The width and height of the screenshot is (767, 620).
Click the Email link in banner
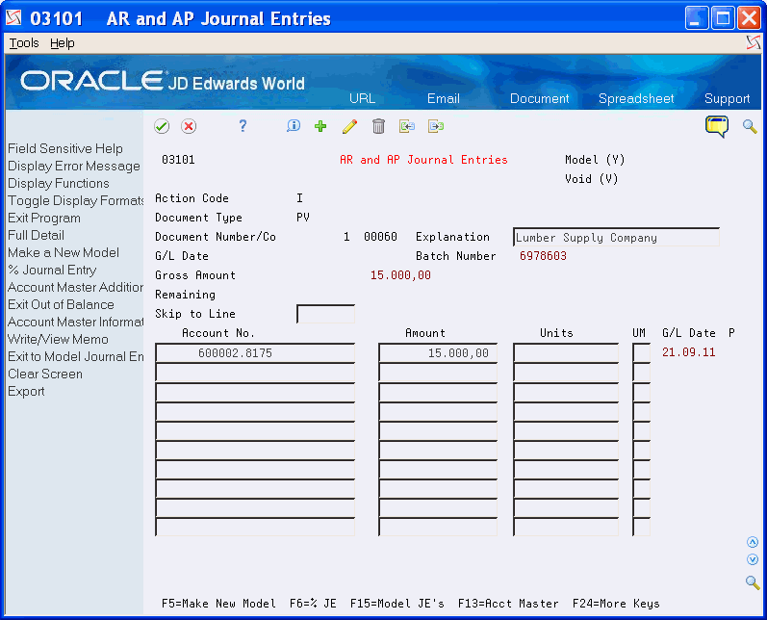[444, 98]
